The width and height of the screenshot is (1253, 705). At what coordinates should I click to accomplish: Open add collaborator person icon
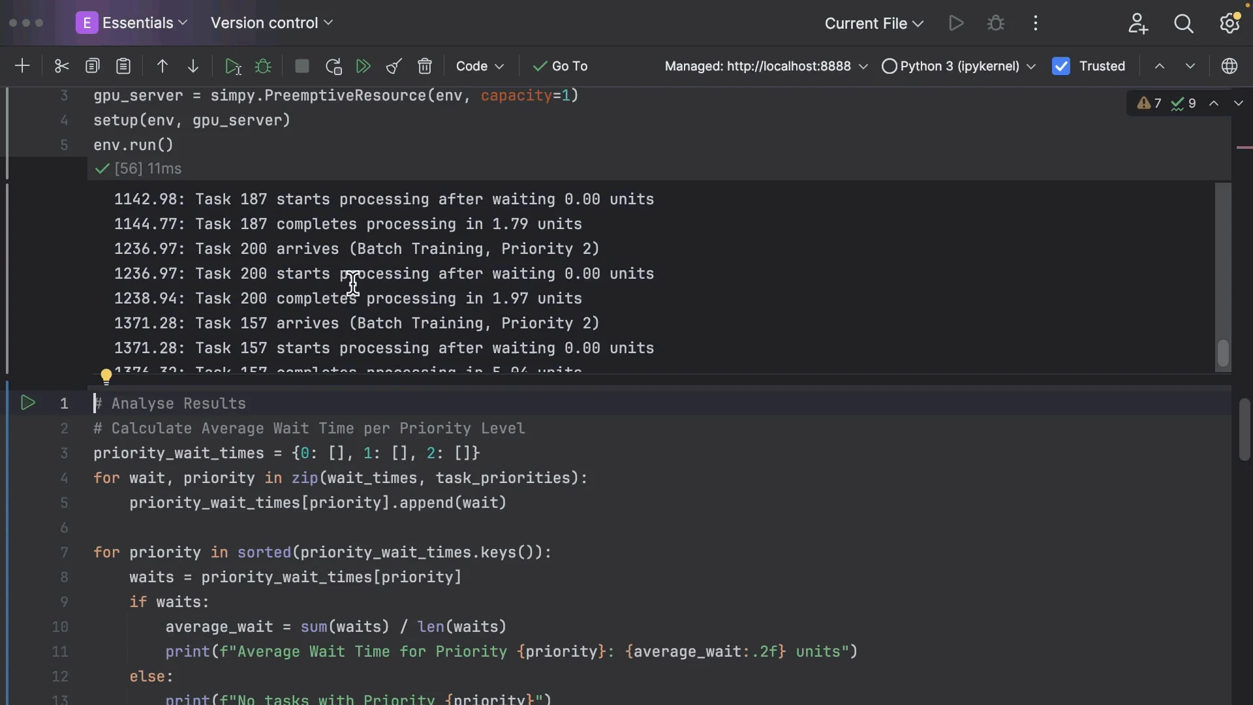1138,23
